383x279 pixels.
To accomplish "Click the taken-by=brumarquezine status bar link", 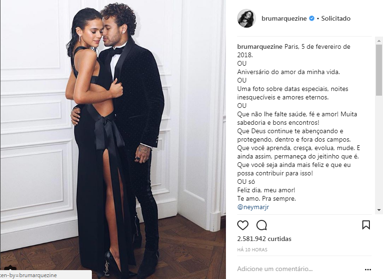I will [x=29, y=275].
